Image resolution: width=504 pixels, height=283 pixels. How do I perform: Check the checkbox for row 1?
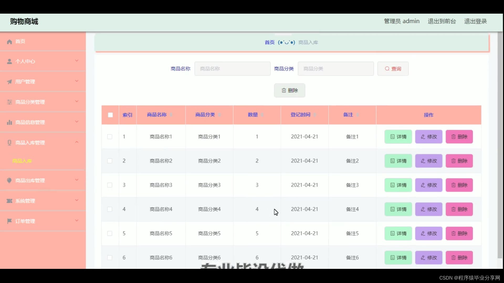110,137
